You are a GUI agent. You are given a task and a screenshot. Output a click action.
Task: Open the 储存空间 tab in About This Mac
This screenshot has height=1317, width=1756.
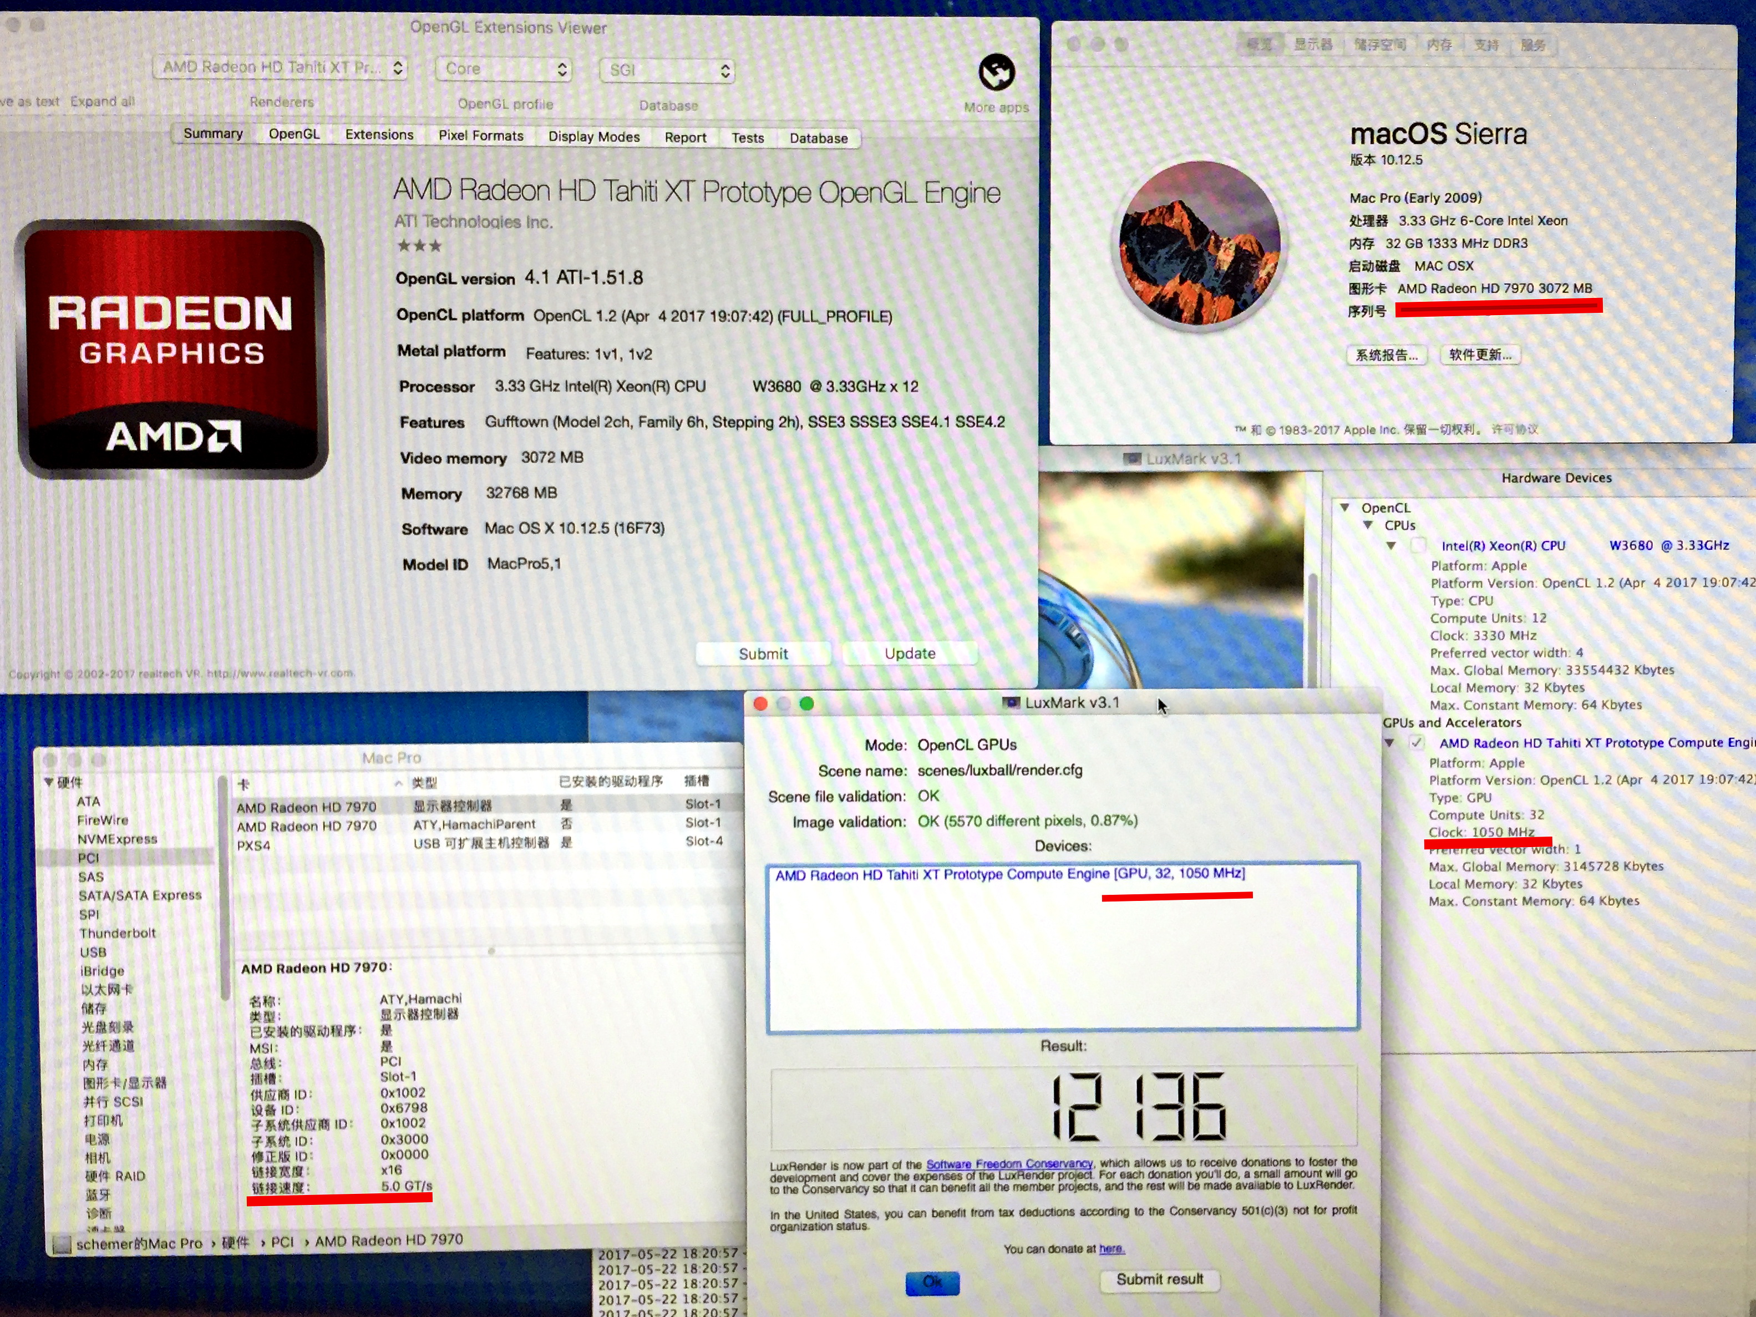tap(1380, 44)
